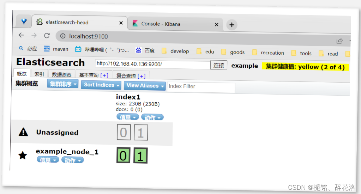Open a new browser tab with plus
This screenshot has width=361, height=194.
[x=232, y=25]
